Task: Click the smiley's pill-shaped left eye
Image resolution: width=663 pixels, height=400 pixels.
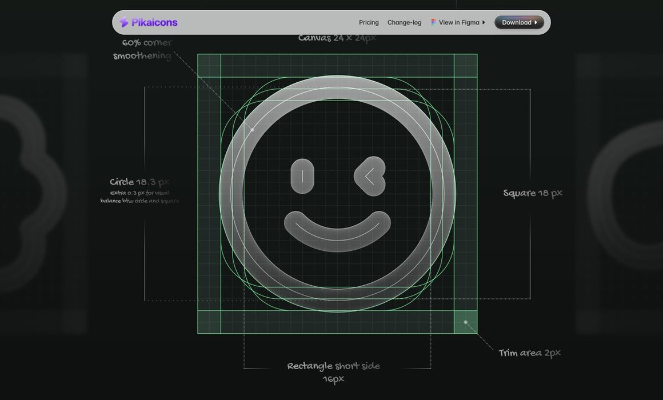Action: click(302, 177)
